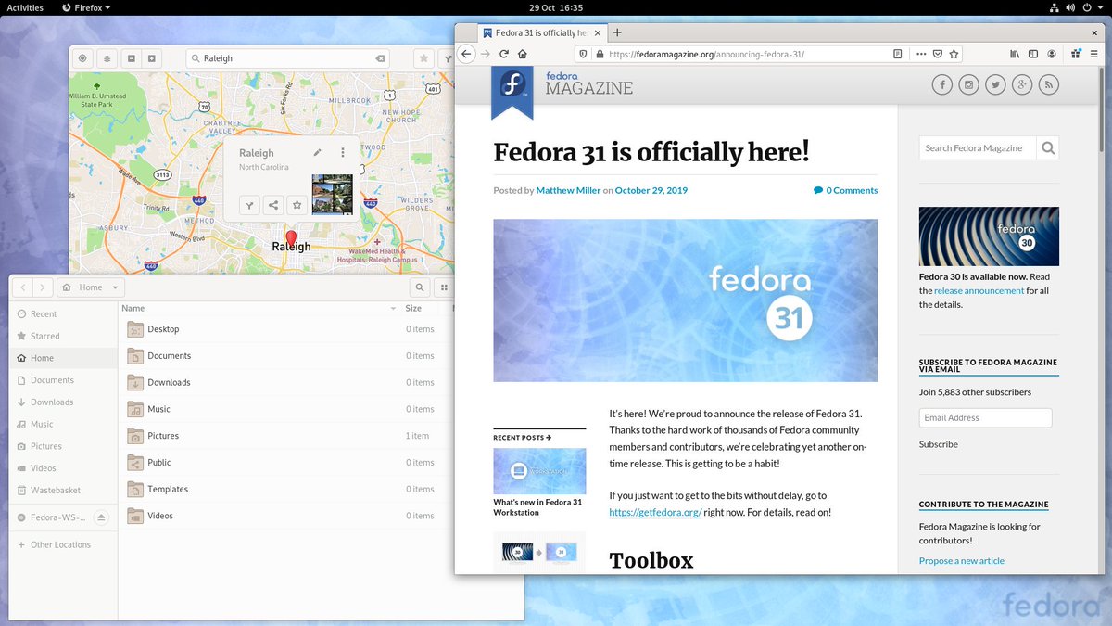Click the Size column header in Files

[413, 309]
